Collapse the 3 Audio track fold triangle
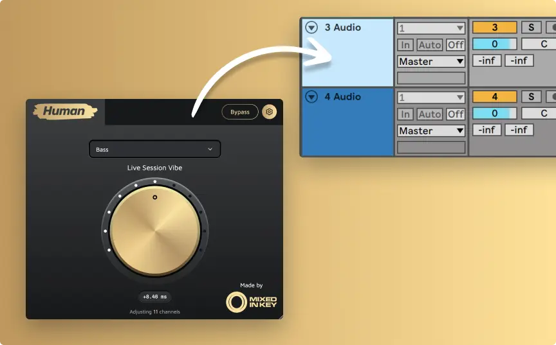The height and width of the screenshot is (345, 556). coord(311,28)
